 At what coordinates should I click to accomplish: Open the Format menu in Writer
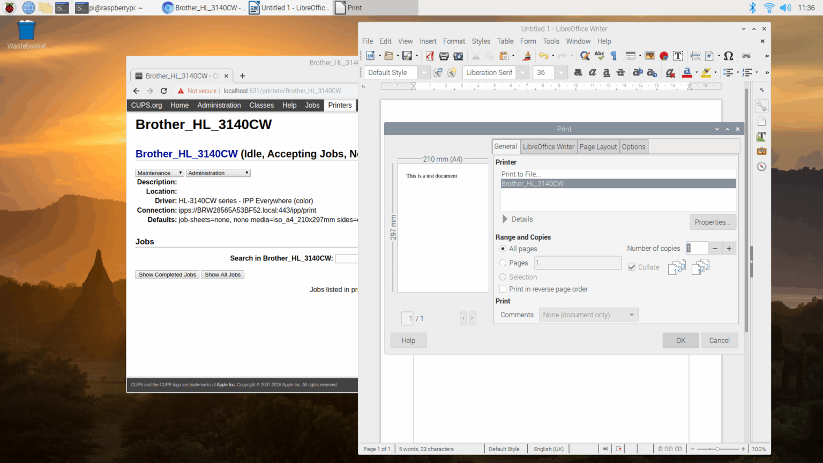click(x=454, y=41)
